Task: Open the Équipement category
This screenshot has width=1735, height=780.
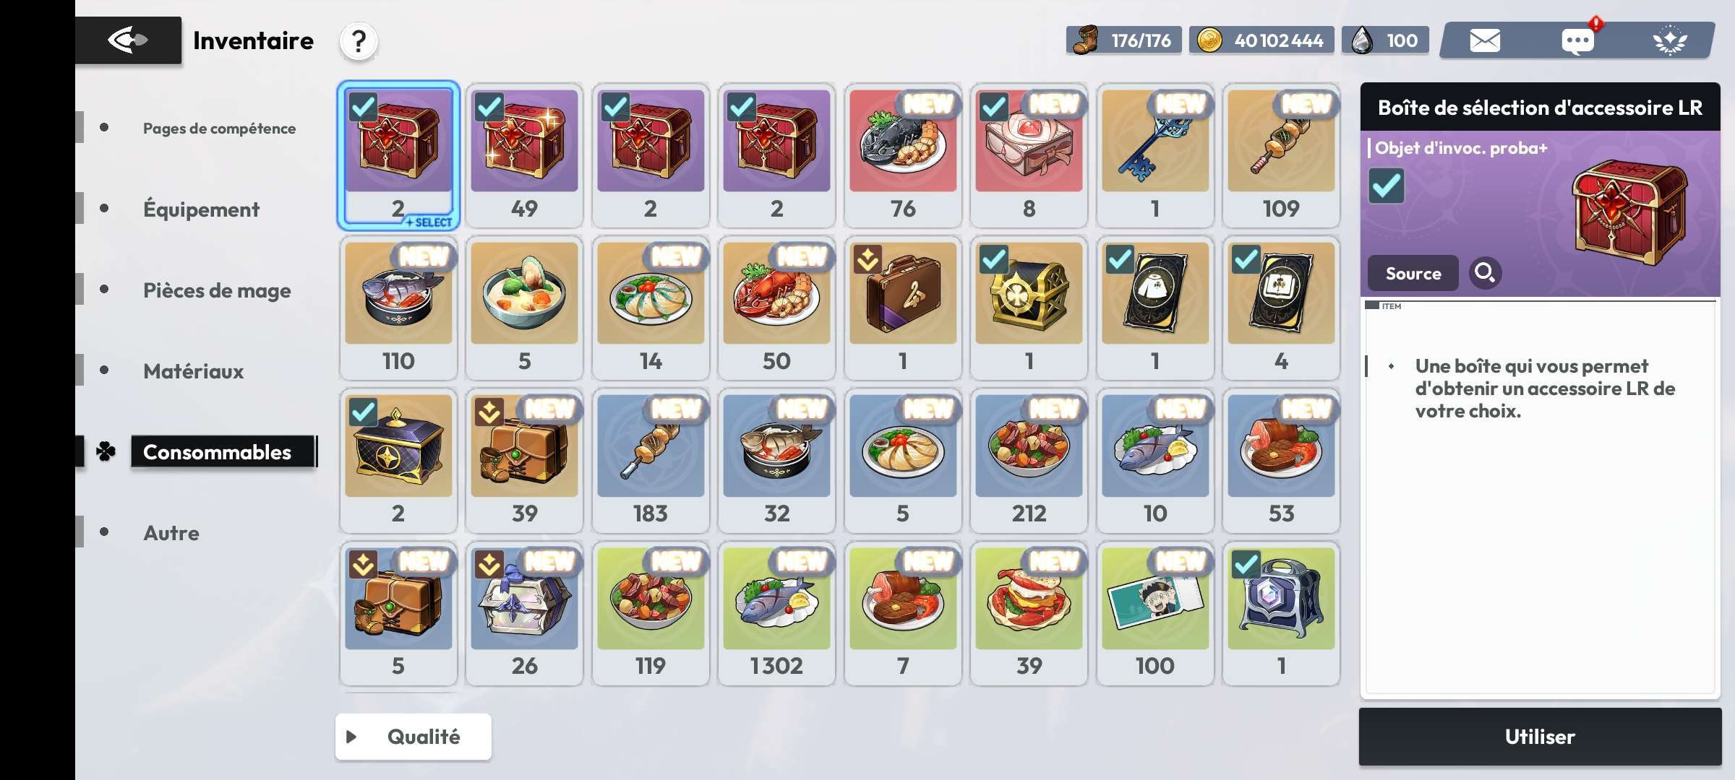Action: pyautogui.click(x=201, y=209)
